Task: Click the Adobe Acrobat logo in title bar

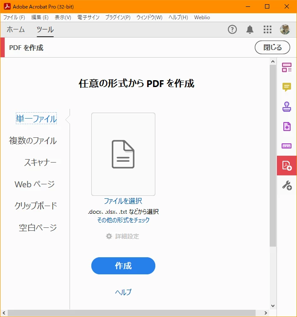Action: 7,6
